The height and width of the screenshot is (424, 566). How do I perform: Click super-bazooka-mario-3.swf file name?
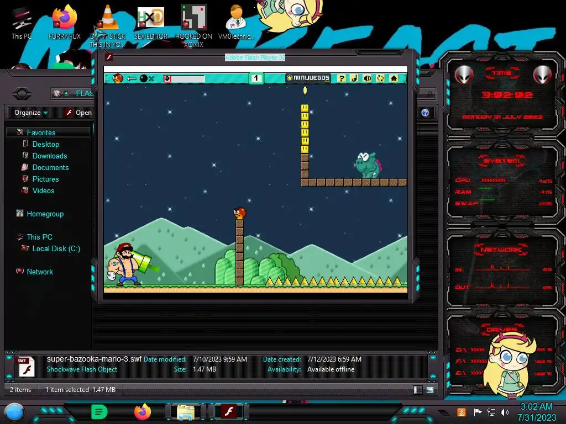[94, 359]
